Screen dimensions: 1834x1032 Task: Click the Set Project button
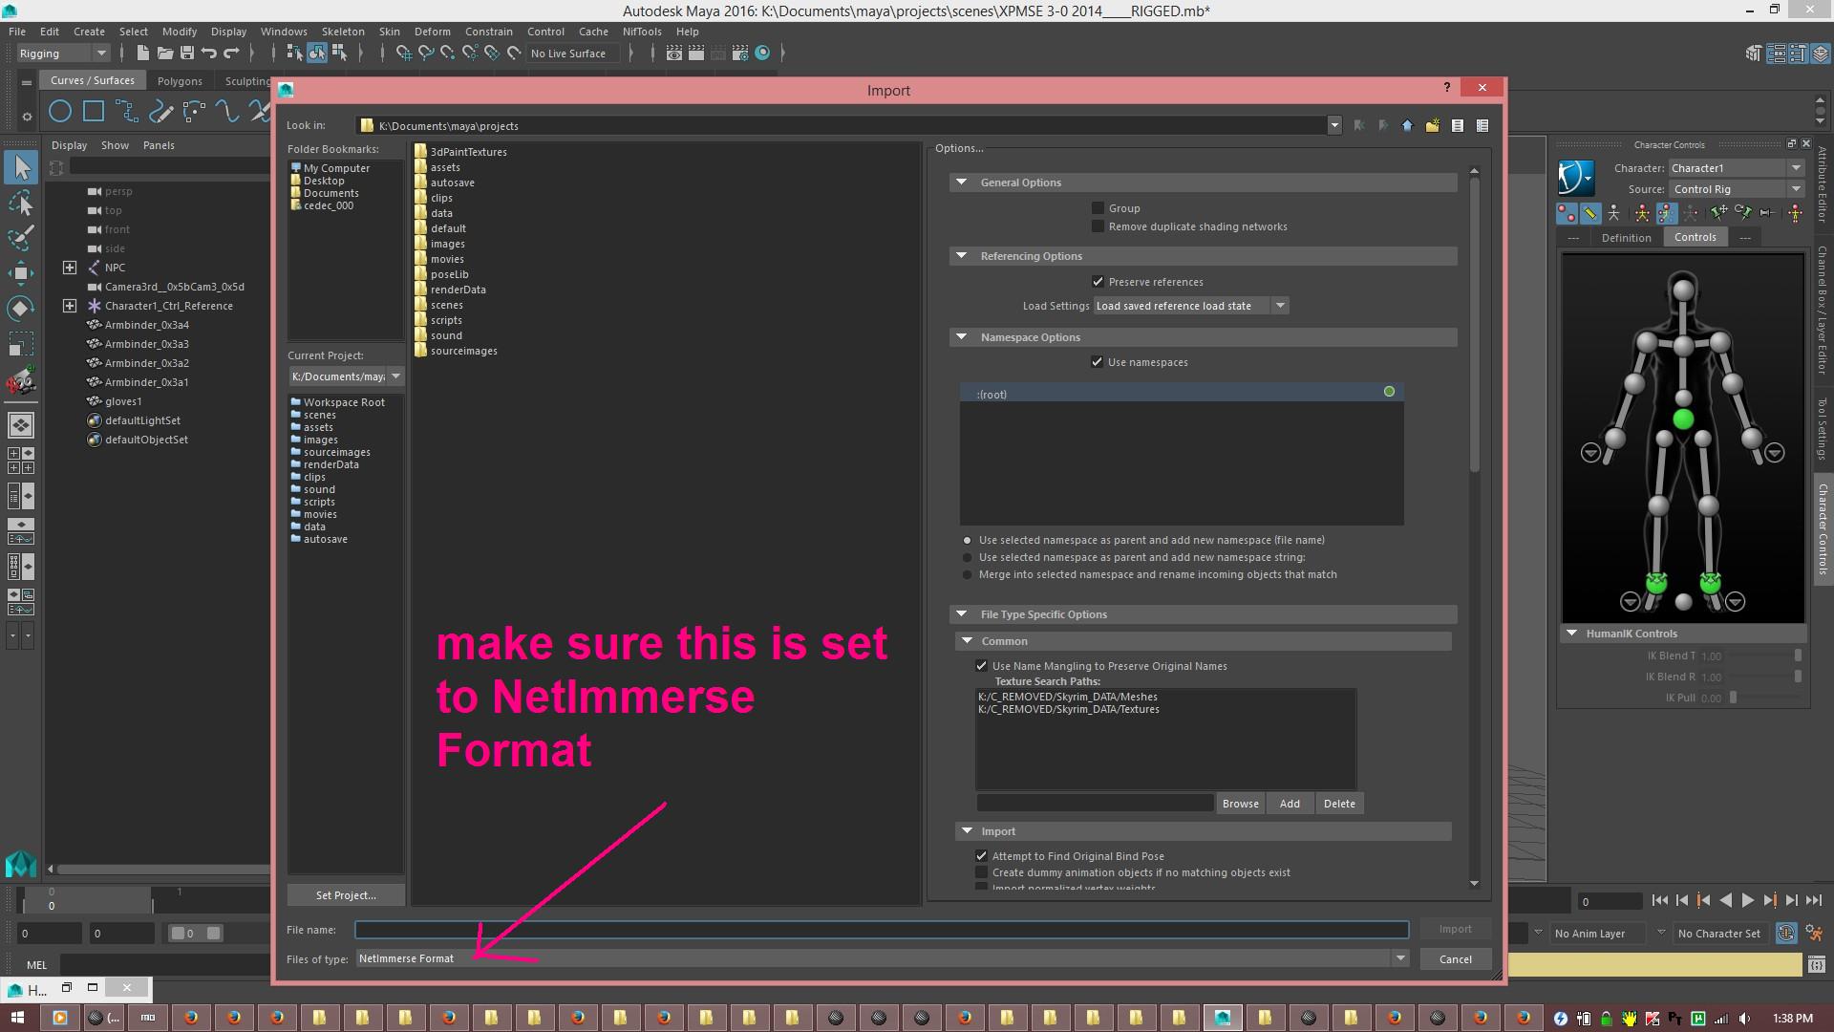346,895
